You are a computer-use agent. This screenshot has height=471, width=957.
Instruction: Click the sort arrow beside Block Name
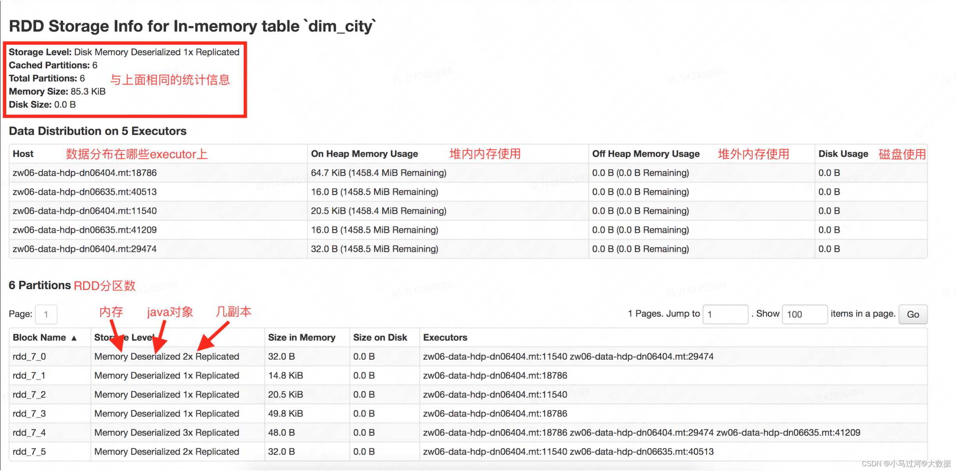point(74,338)
